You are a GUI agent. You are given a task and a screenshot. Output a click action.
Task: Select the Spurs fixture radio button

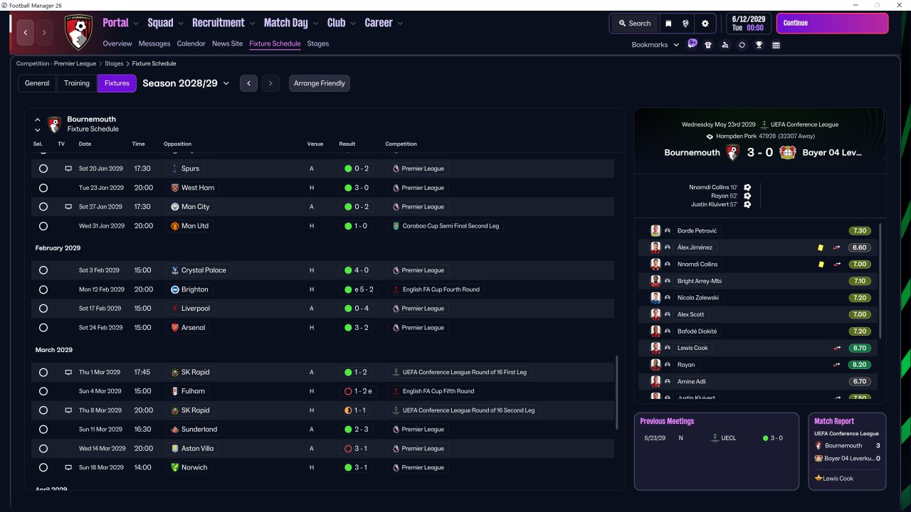tap(43, 169)
